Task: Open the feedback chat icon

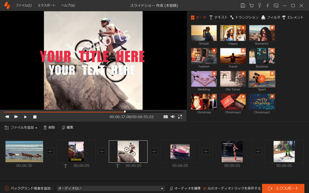Action: coord(276,6)
